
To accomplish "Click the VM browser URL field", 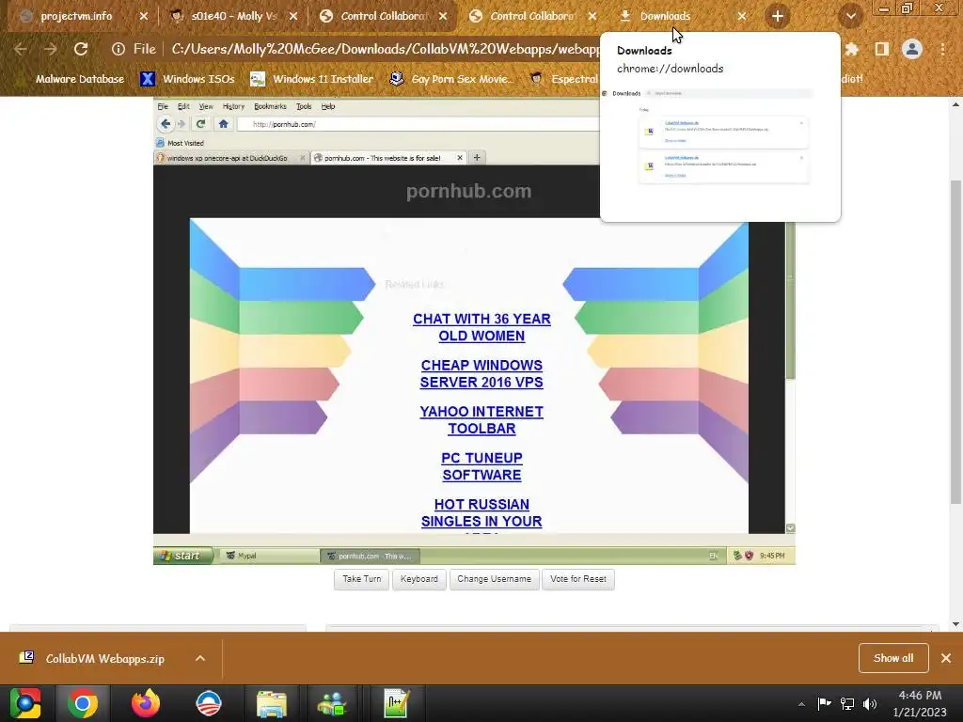I will (418, 124).
